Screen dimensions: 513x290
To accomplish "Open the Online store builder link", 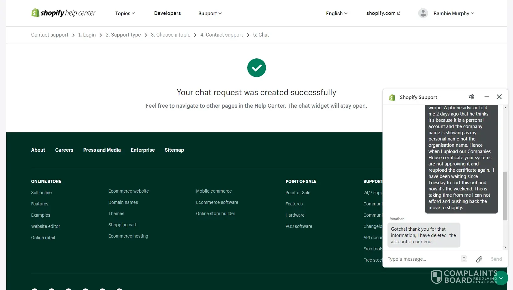I will point(216,214).
